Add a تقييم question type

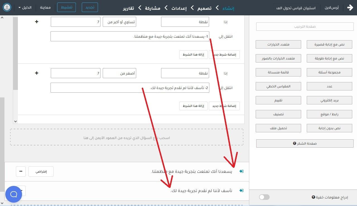point(278,100)
